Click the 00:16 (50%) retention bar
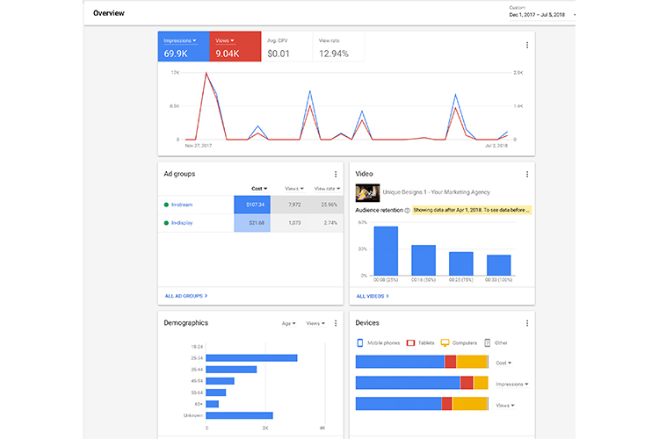 coord(424,260)
